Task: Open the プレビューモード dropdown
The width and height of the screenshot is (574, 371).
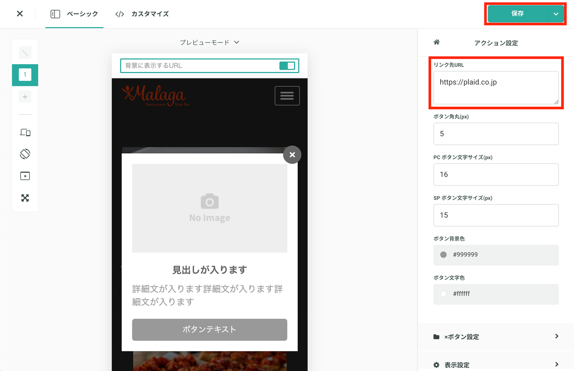Action: pos(210,42)
